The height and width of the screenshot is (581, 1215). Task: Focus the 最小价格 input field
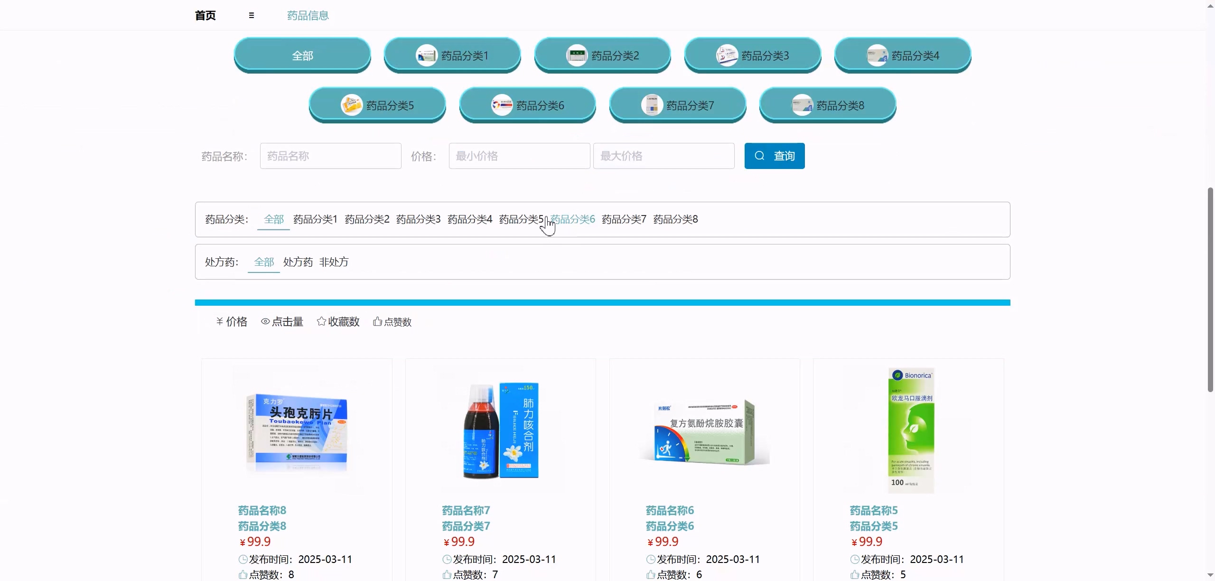(519, 156)
